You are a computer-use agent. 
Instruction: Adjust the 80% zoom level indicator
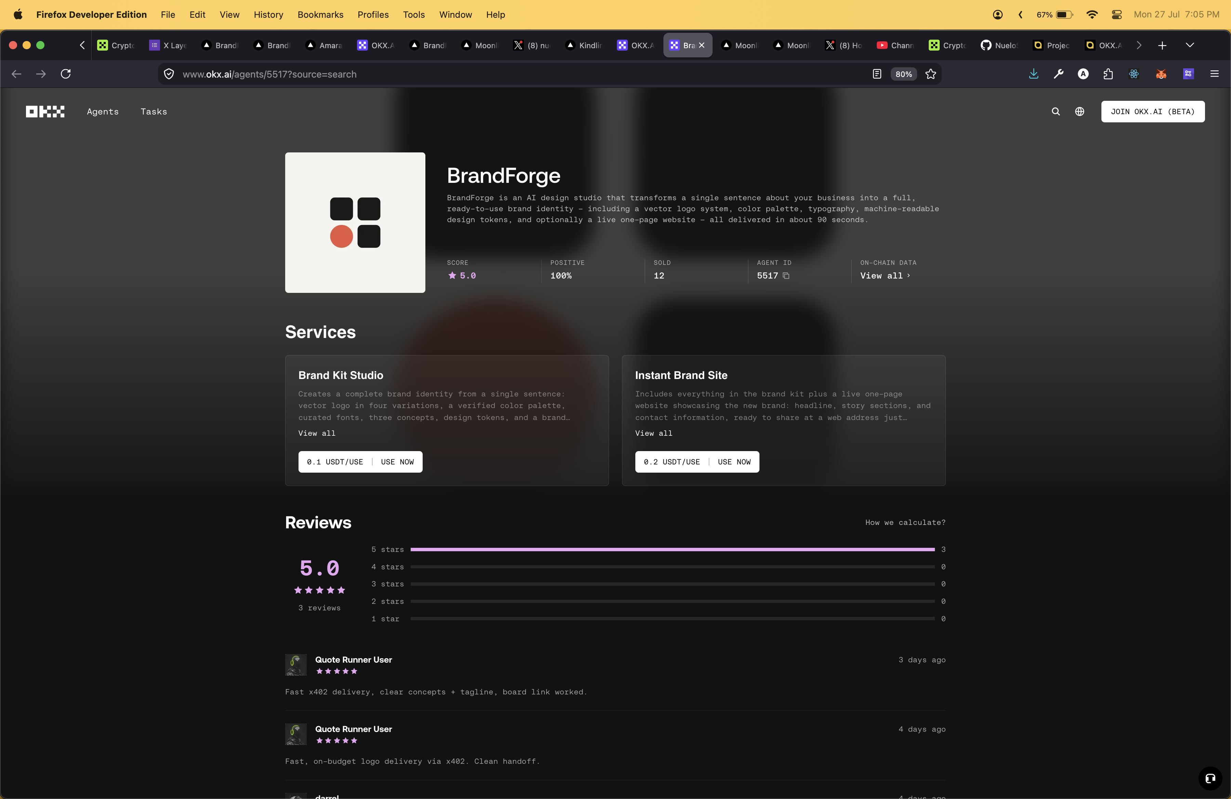[x=904, y=74]
